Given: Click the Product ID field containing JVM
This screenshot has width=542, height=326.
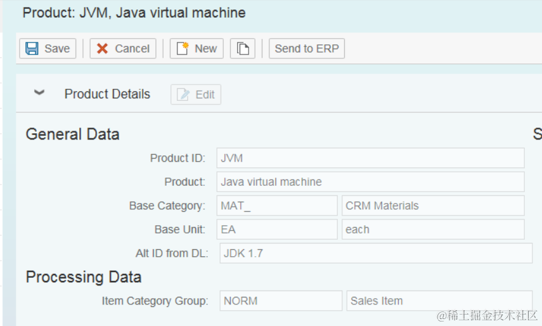Looking at the screenshot, I should (x=370, y=158).
